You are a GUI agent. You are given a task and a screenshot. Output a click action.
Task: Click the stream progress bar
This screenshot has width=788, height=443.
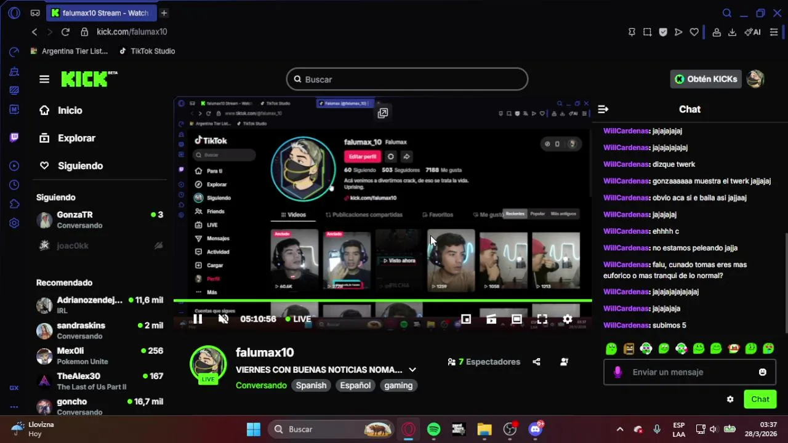coord(382,301)
